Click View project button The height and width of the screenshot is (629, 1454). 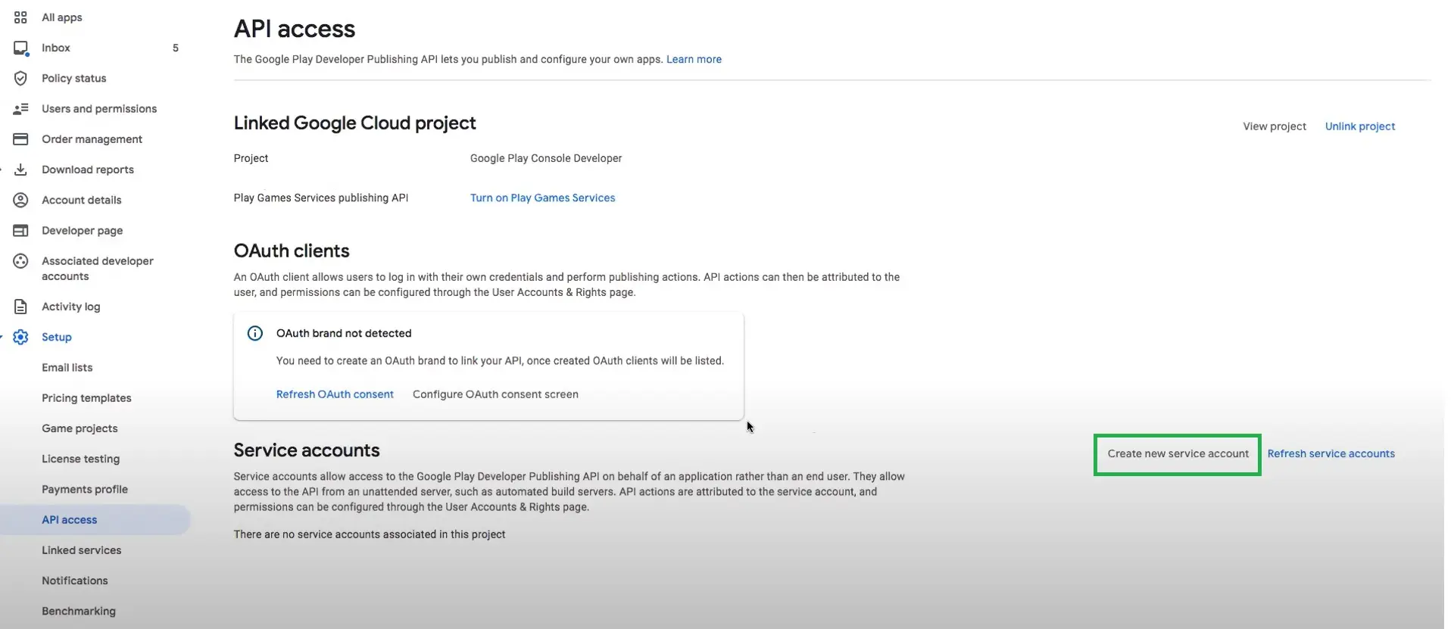point(1275,126)
